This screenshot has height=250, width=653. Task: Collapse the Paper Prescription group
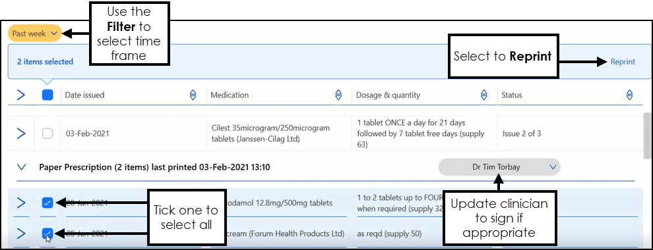coord(21,167)
